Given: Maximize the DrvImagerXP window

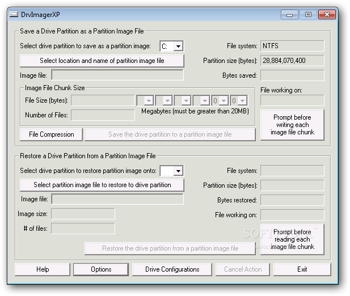Looking at the screenshot, I should [x=308, y=15].
